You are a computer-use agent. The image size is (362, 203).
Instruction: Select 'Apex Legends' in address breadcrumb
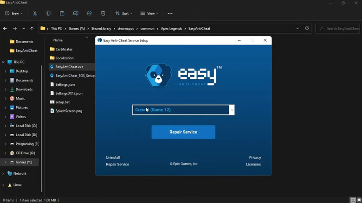pyautogui.click(x=171, y=29)
